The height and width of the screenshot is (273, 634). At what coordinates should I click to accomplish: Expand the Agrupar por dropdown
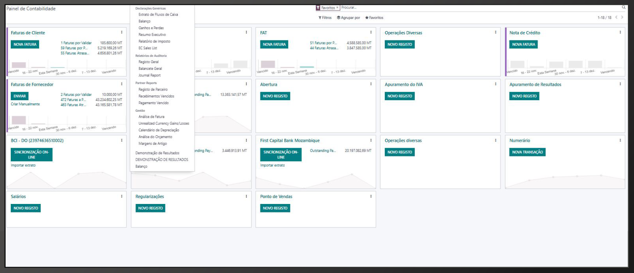pyautogui.click(x=349, y=18)
